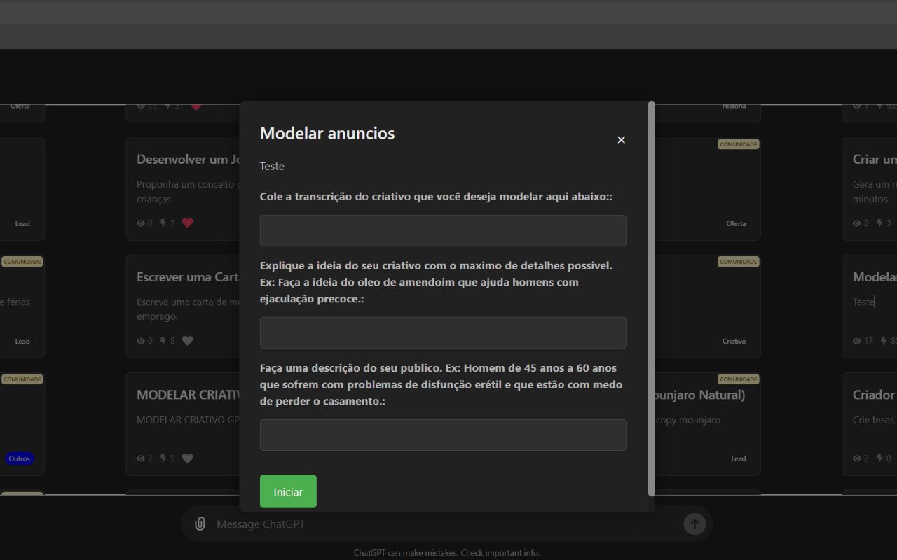Viewport: 897px width, 560px height.
Task: Attach a file using the paperclip icon
Action: click(x=200, y=524)
